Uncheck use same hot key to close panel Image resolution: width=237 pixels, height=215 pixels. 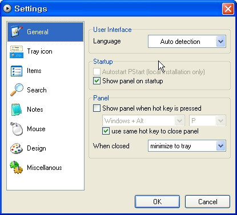click(106, 131)
